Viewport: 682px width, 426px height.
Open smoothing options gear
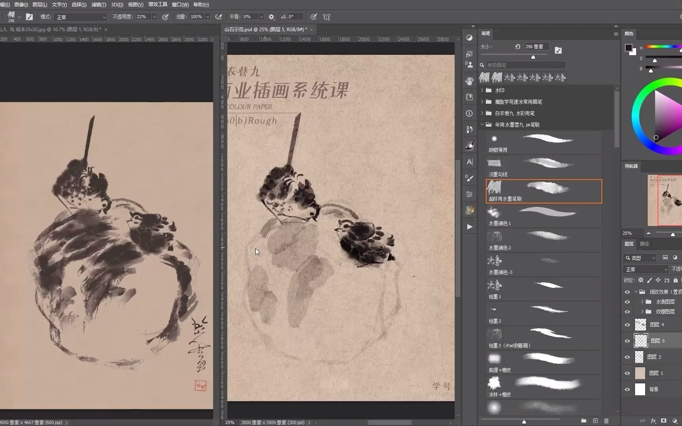[x=271, y=17]
